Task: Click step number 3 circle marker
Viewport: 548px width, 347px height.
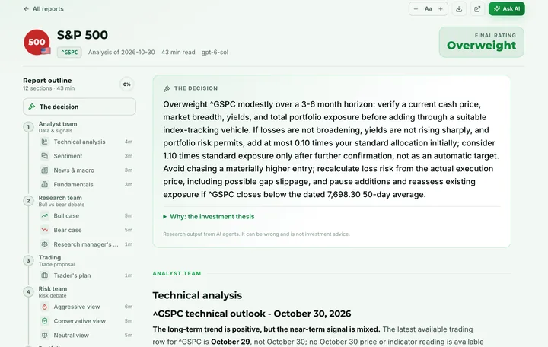Action: pyautogui.click(x=28, y=260)
